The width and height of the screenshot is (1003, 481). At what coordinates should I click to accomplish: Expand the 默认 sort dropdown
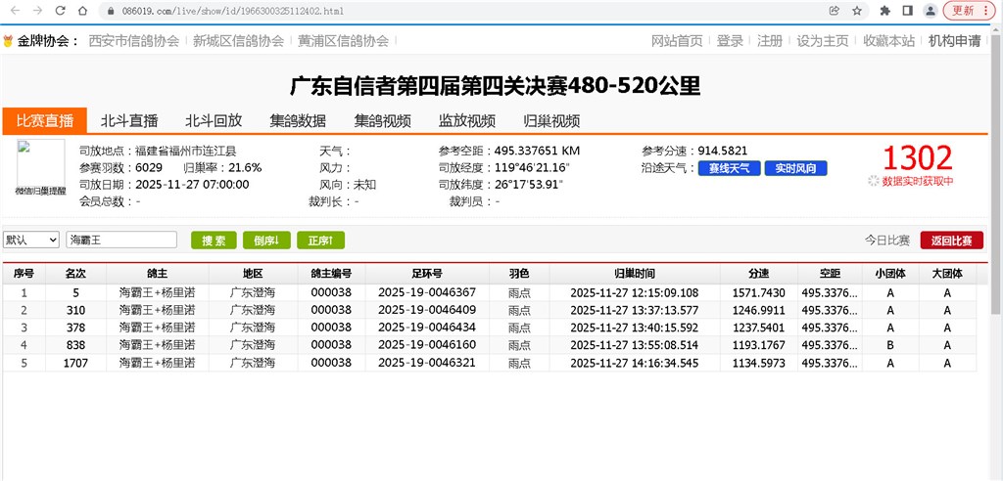pyautogui.click(x=30, y=240)
